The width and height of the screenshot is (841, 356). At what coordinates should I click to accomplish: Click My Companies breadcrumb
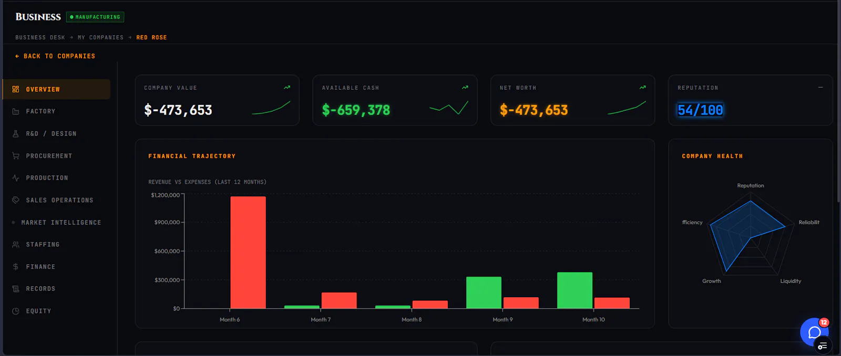(100, 37)
